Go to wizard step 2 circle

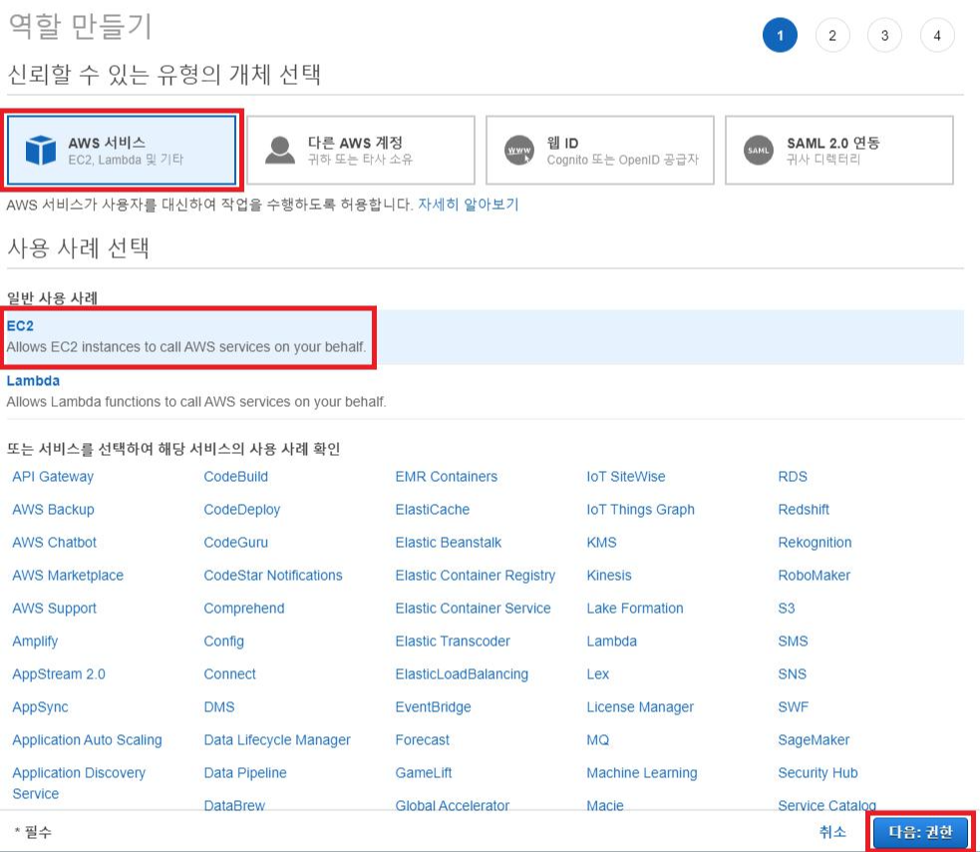(x=832, y=35)
